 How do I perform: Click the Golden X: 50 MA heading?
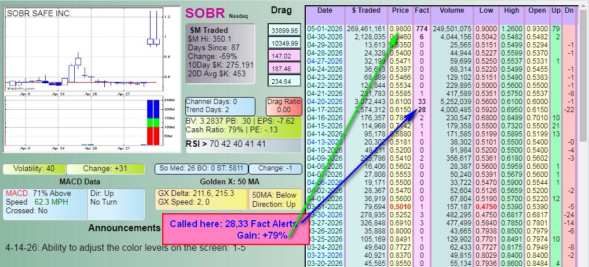tap(229, 182)
